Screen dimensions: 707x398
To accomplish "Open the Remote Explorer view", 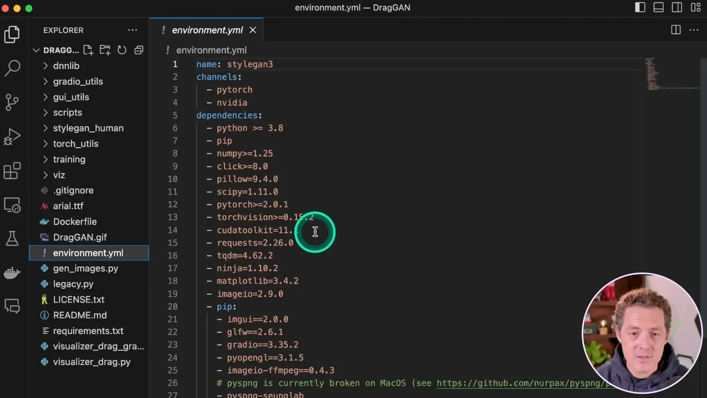I will click(12, 205).
